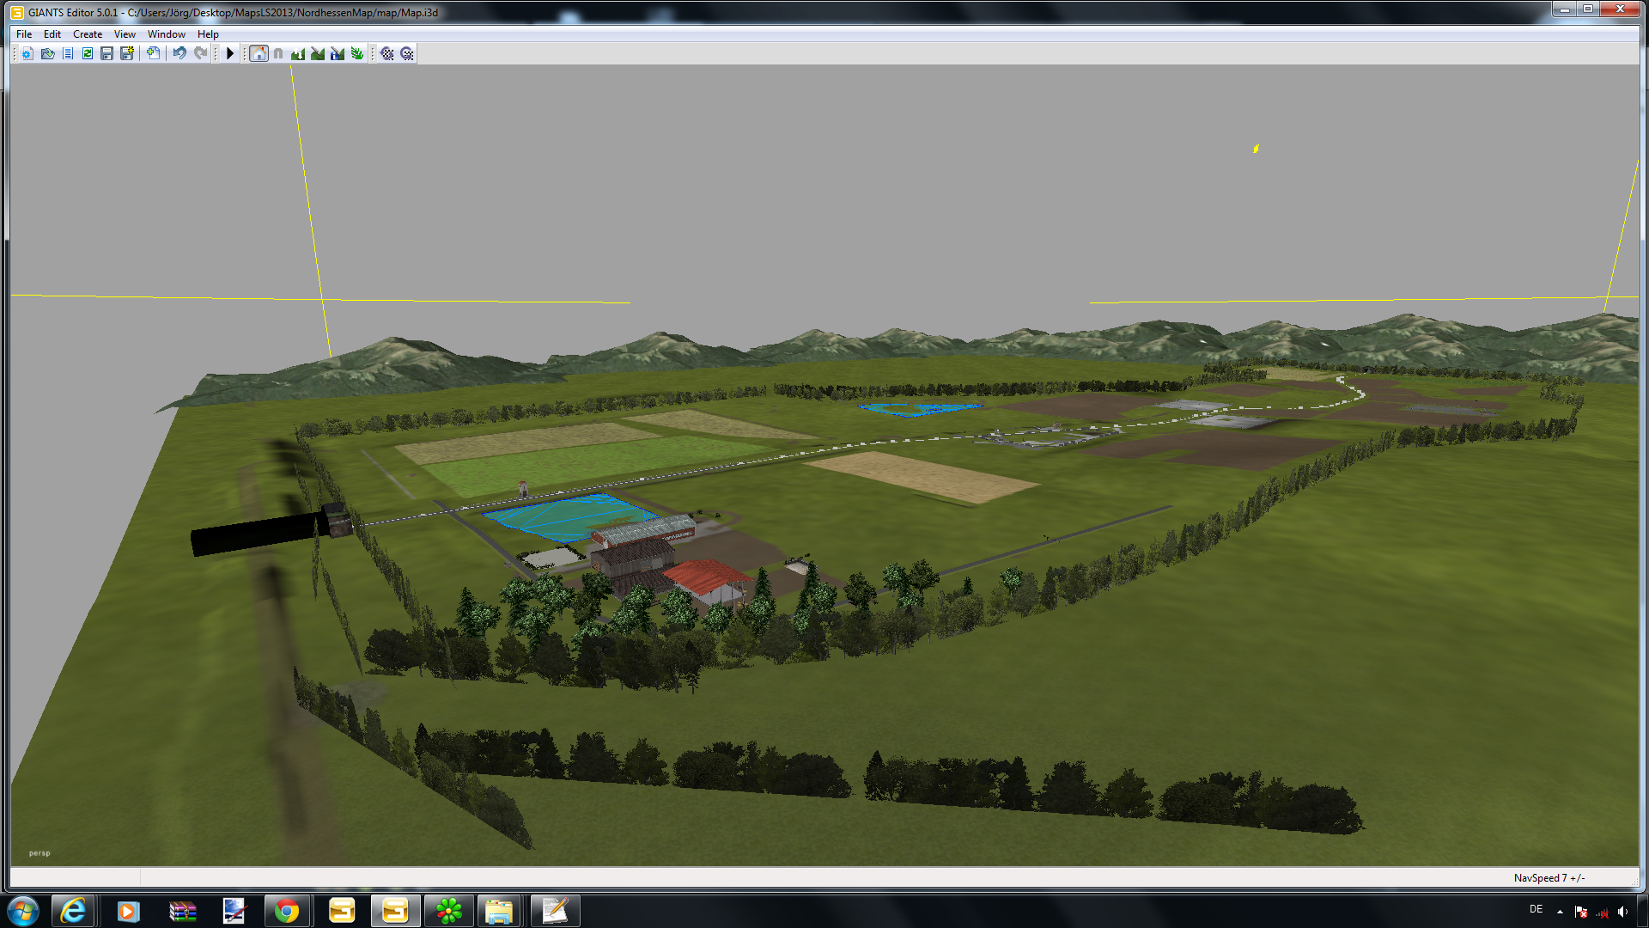Click the reload icon with green arrows
Viewport: 1649px width, 928px height.
coord(88,53)
